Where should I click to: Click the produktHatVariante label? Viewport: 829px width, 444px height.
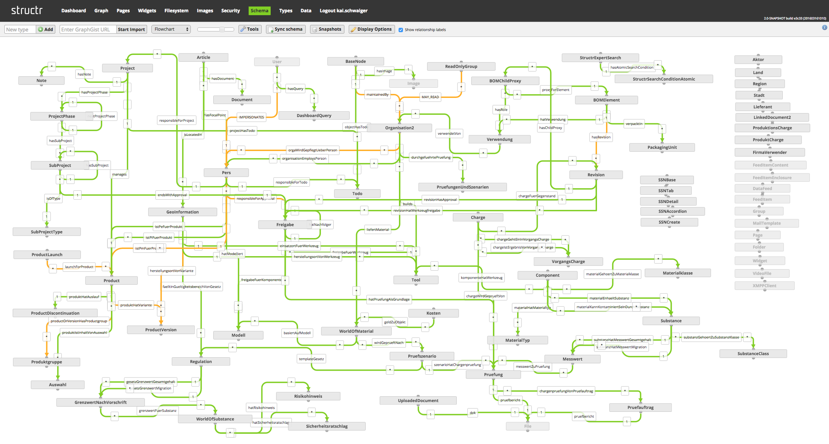(x=136, y=305)
